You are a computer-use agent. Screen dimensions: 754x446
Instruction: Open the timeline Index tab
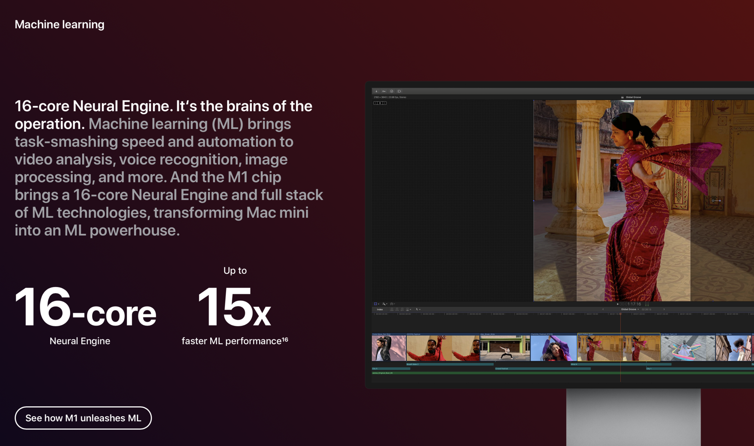pyautogui.click(x=380, y=310)
